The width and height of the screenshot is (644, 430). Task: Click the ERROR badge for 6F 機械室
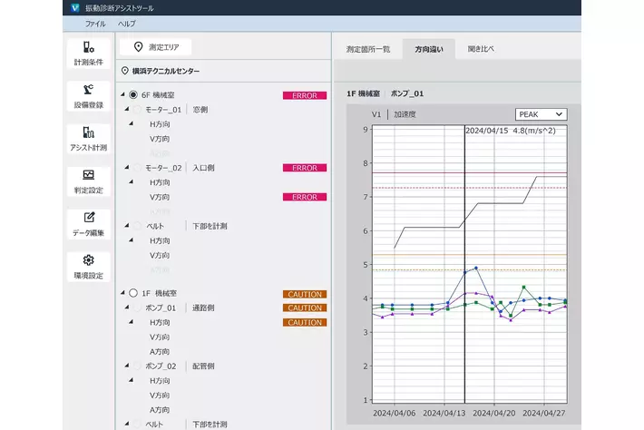coord(305,94)
